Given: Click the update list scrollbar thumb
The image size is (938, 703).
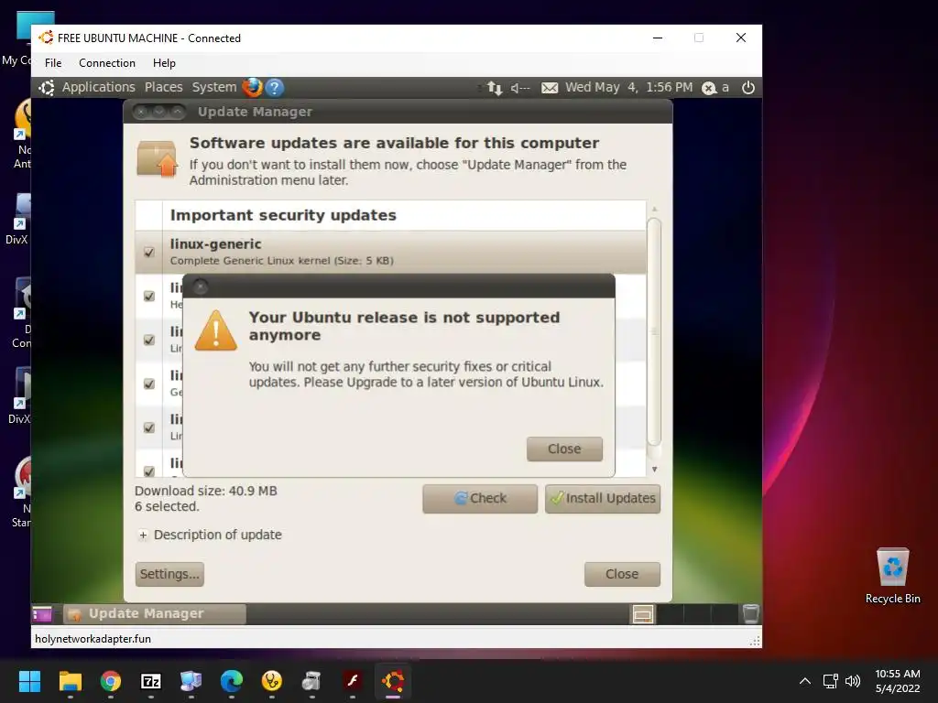Looking at the screenshot, I should click(x=654, y=332).
